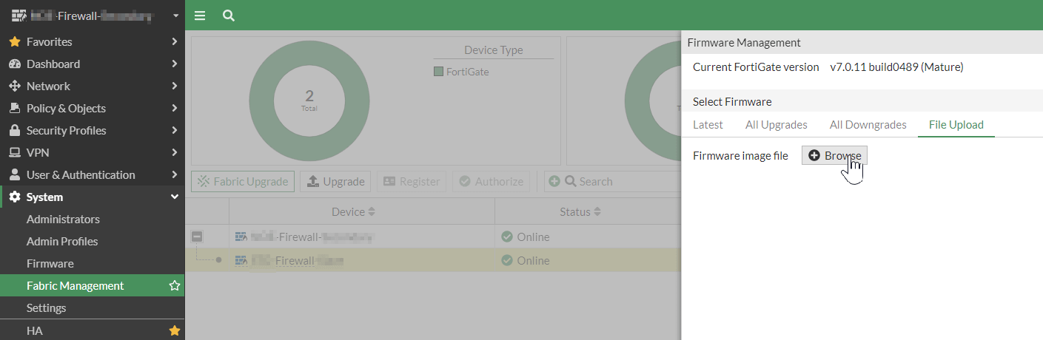Click the Authorize button

click(492, 181)
